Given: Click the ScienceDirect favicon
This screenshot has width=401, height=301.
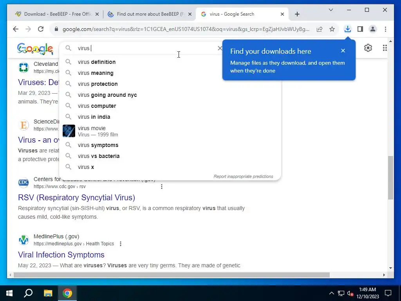Looking at the screenshot, I should (x=23, y=125).
